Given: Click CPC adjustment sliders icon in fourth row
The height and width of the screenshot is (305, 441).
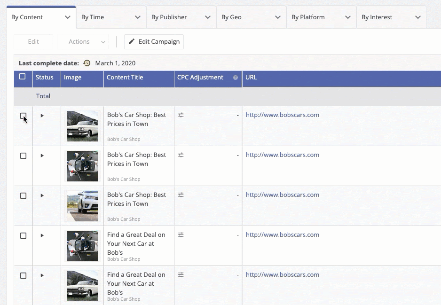Looking at the screenshot, I should point(181,235).
